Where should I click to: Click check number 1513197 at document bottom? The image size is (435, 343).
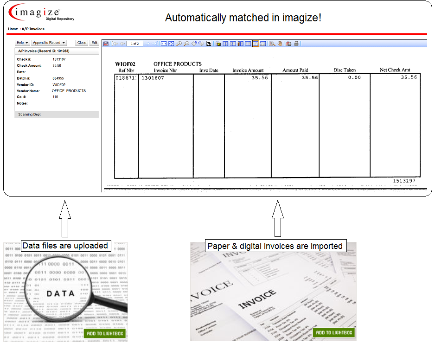pyautogui.click(x=404, y=181)
